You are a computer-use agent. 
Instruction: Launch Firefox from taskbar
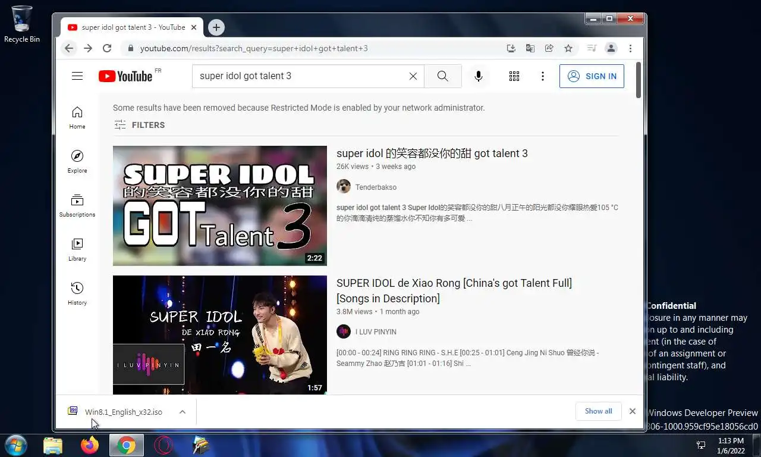(x=90, y=446)
